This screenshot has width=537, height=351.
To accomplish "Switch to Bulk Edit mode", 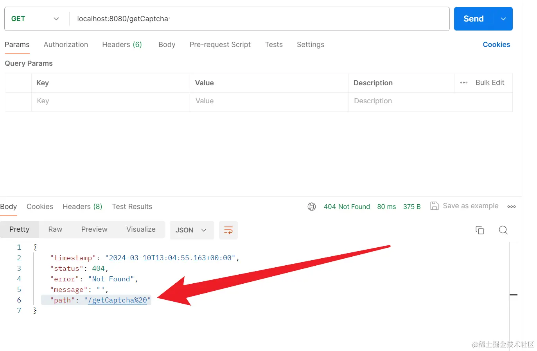I will click(490, 83).
